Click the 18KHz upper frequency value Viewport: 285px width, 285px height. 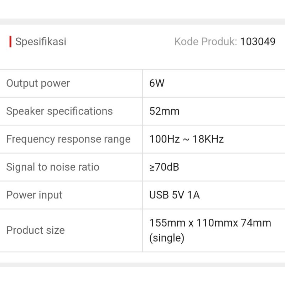point(208,139)
